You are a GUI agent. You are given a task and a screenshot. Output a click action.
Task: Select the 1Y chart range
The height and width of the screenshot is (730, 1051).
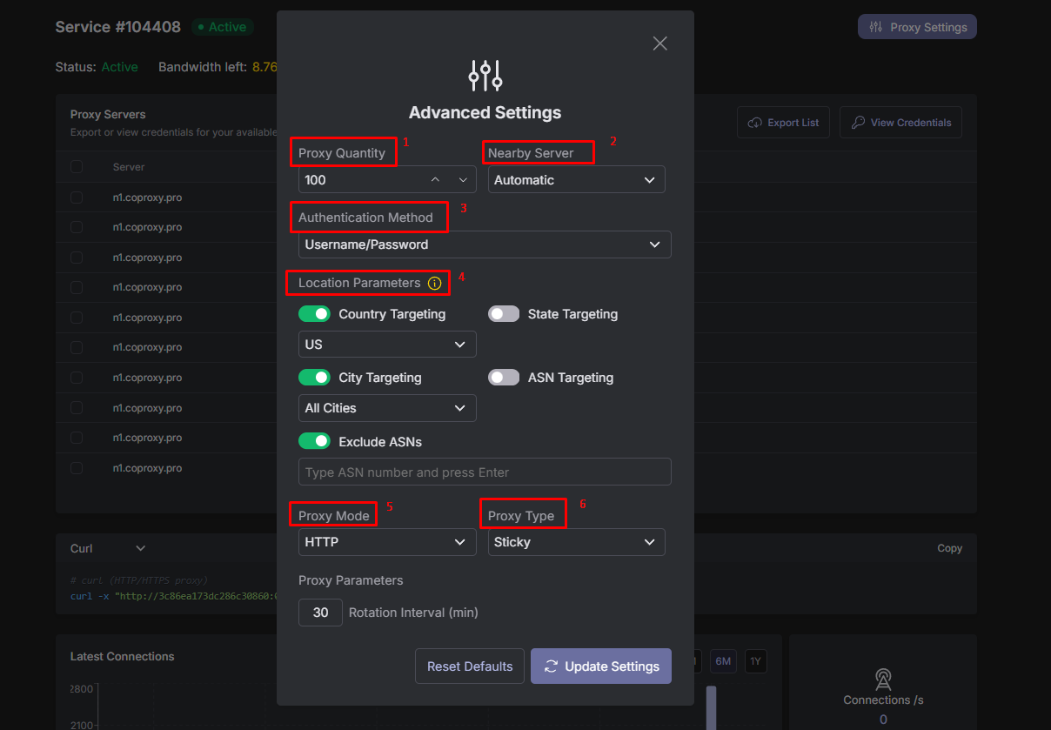pos(755,661)
